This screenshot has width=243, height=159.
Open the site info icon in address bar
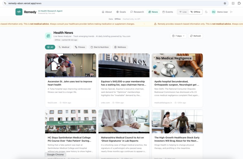point(5,3)
